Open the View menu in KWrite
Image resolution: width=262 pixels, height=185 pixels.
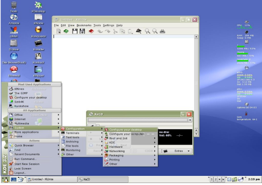tap(71, 25)
